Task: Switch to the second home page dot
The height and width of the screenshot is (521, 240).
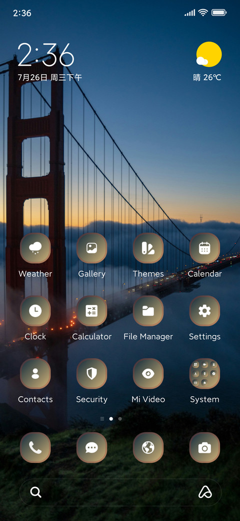Action: [120, 419]
